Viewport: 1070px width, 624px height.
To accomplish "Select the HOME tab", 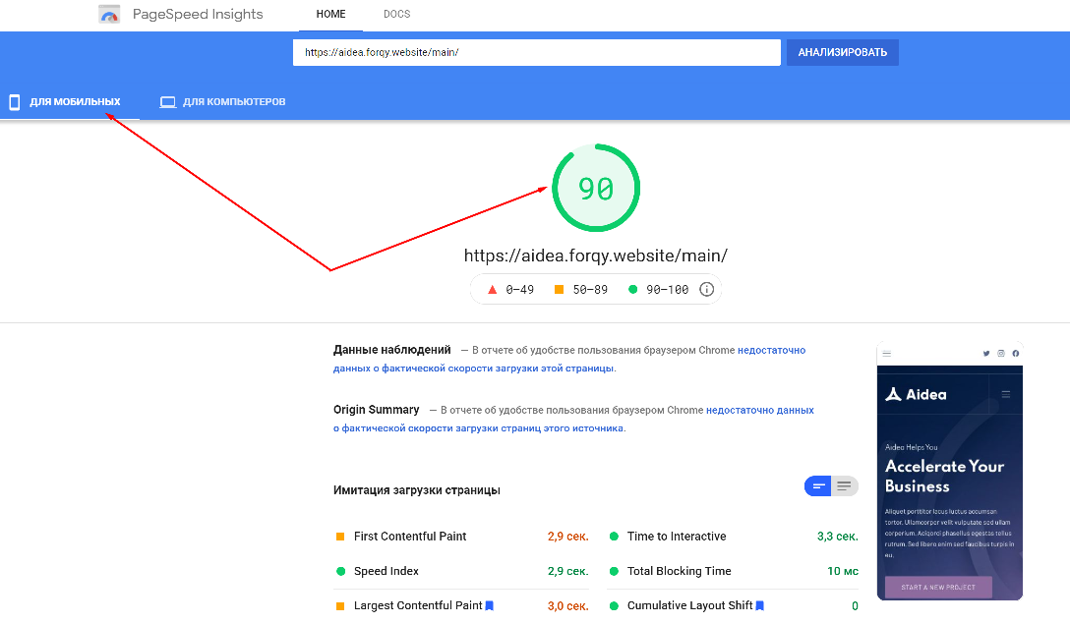I will click(x=330, y=15).
